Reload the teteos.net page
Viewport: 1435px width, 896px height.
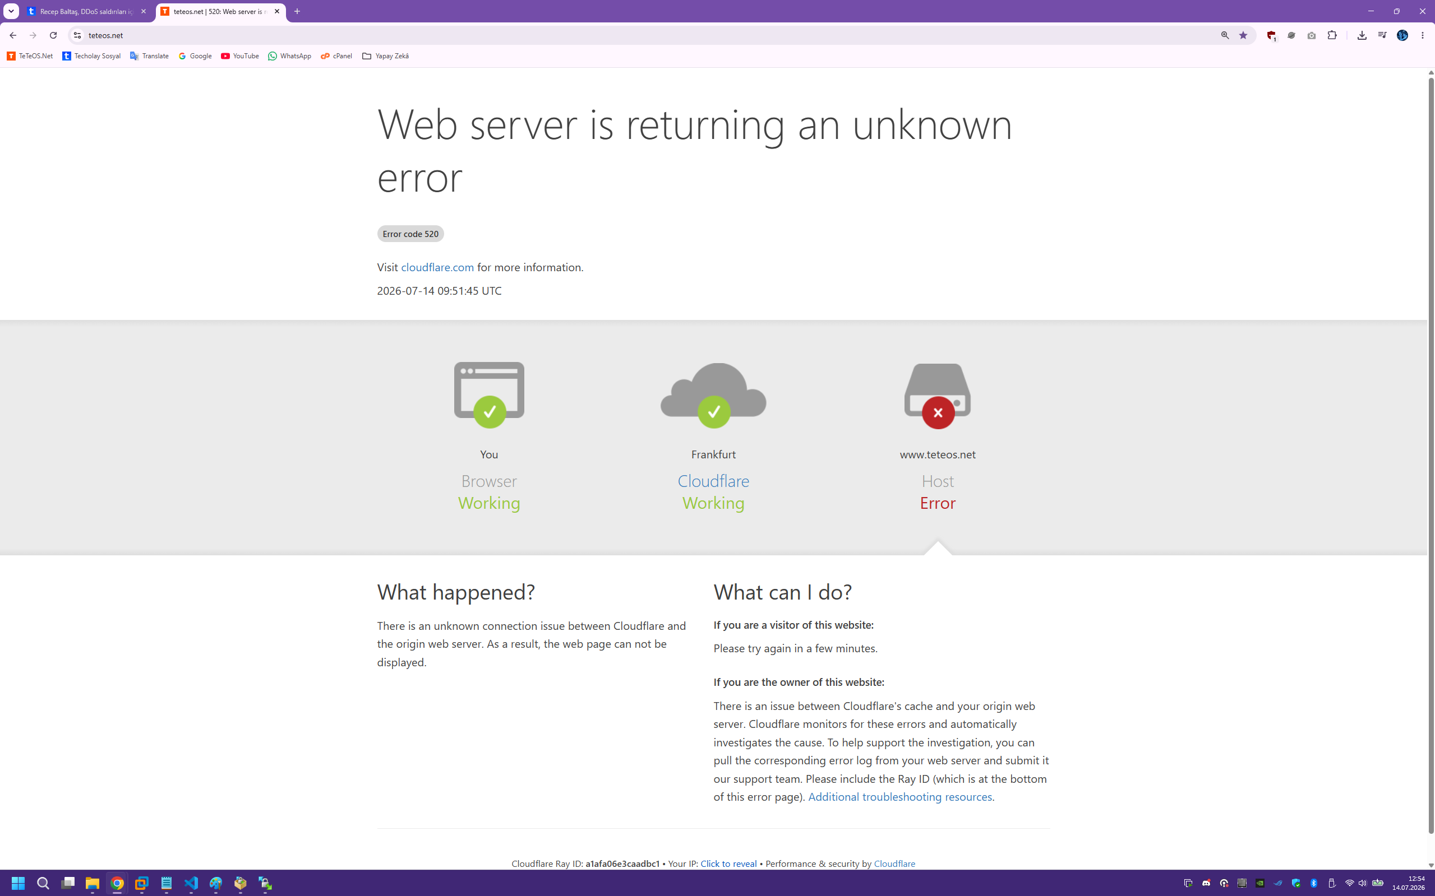coord(53,35)
